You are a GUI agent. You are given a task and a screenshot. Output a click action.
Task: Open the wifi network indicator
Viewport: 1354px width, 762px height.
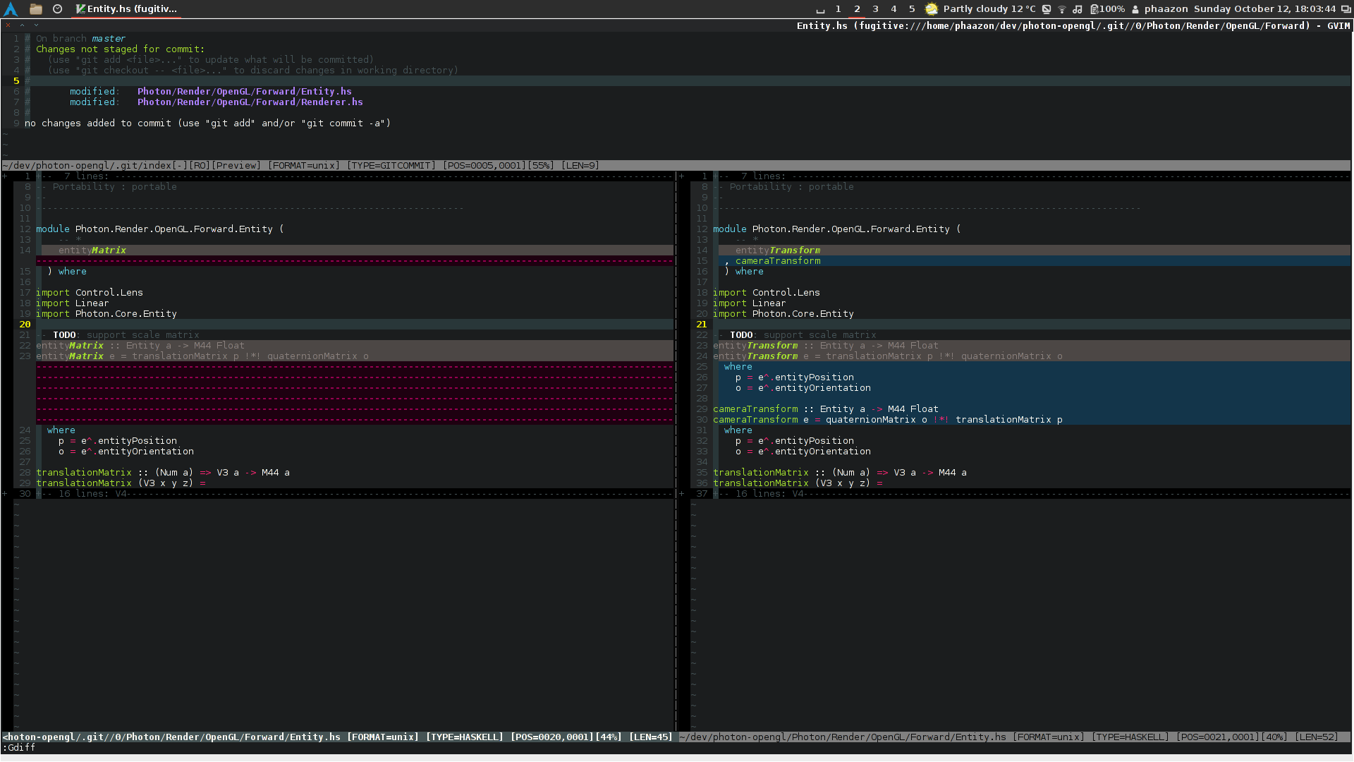(1062, 9)
